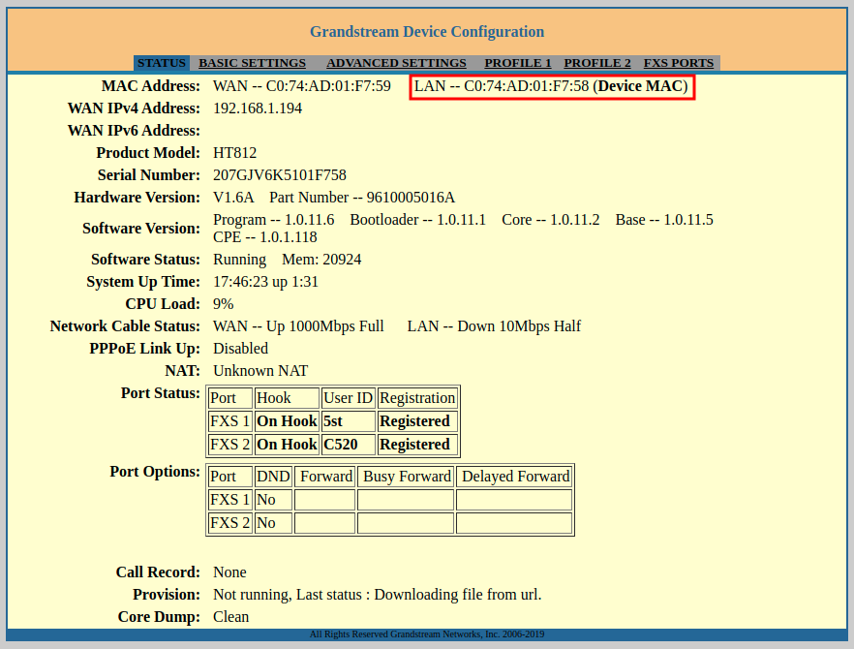Click the WAN MAC address value
The width and height of the screenshot is (854, 649).
[x=302, y=86]
